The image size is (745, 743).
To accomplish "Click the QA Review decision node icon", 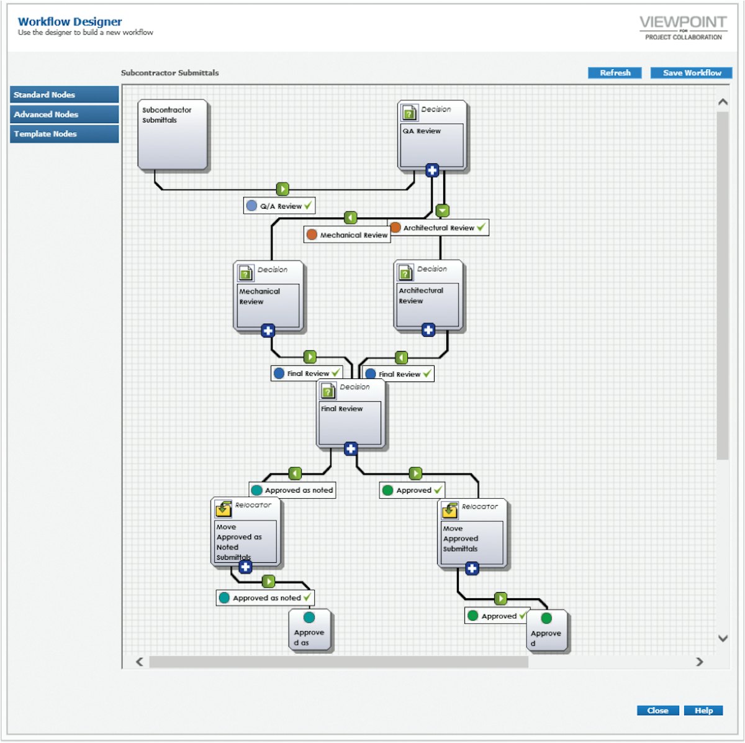I will tap(409, 112).
